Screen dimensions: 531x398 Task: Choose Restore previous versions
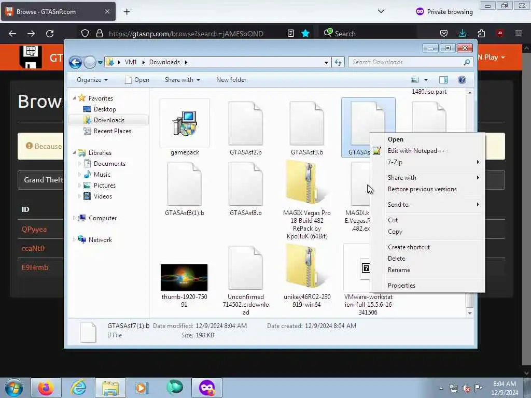click(x=427, y=189)
